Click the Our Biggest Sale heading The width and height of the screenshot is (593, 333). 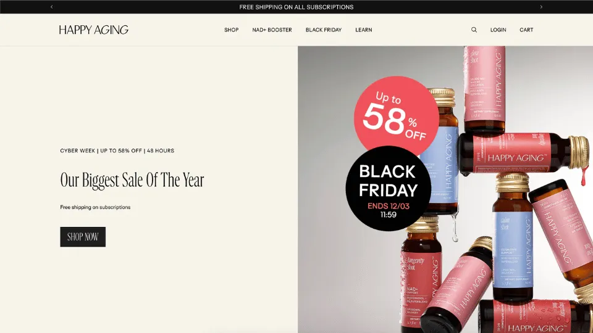pos(132,179)
